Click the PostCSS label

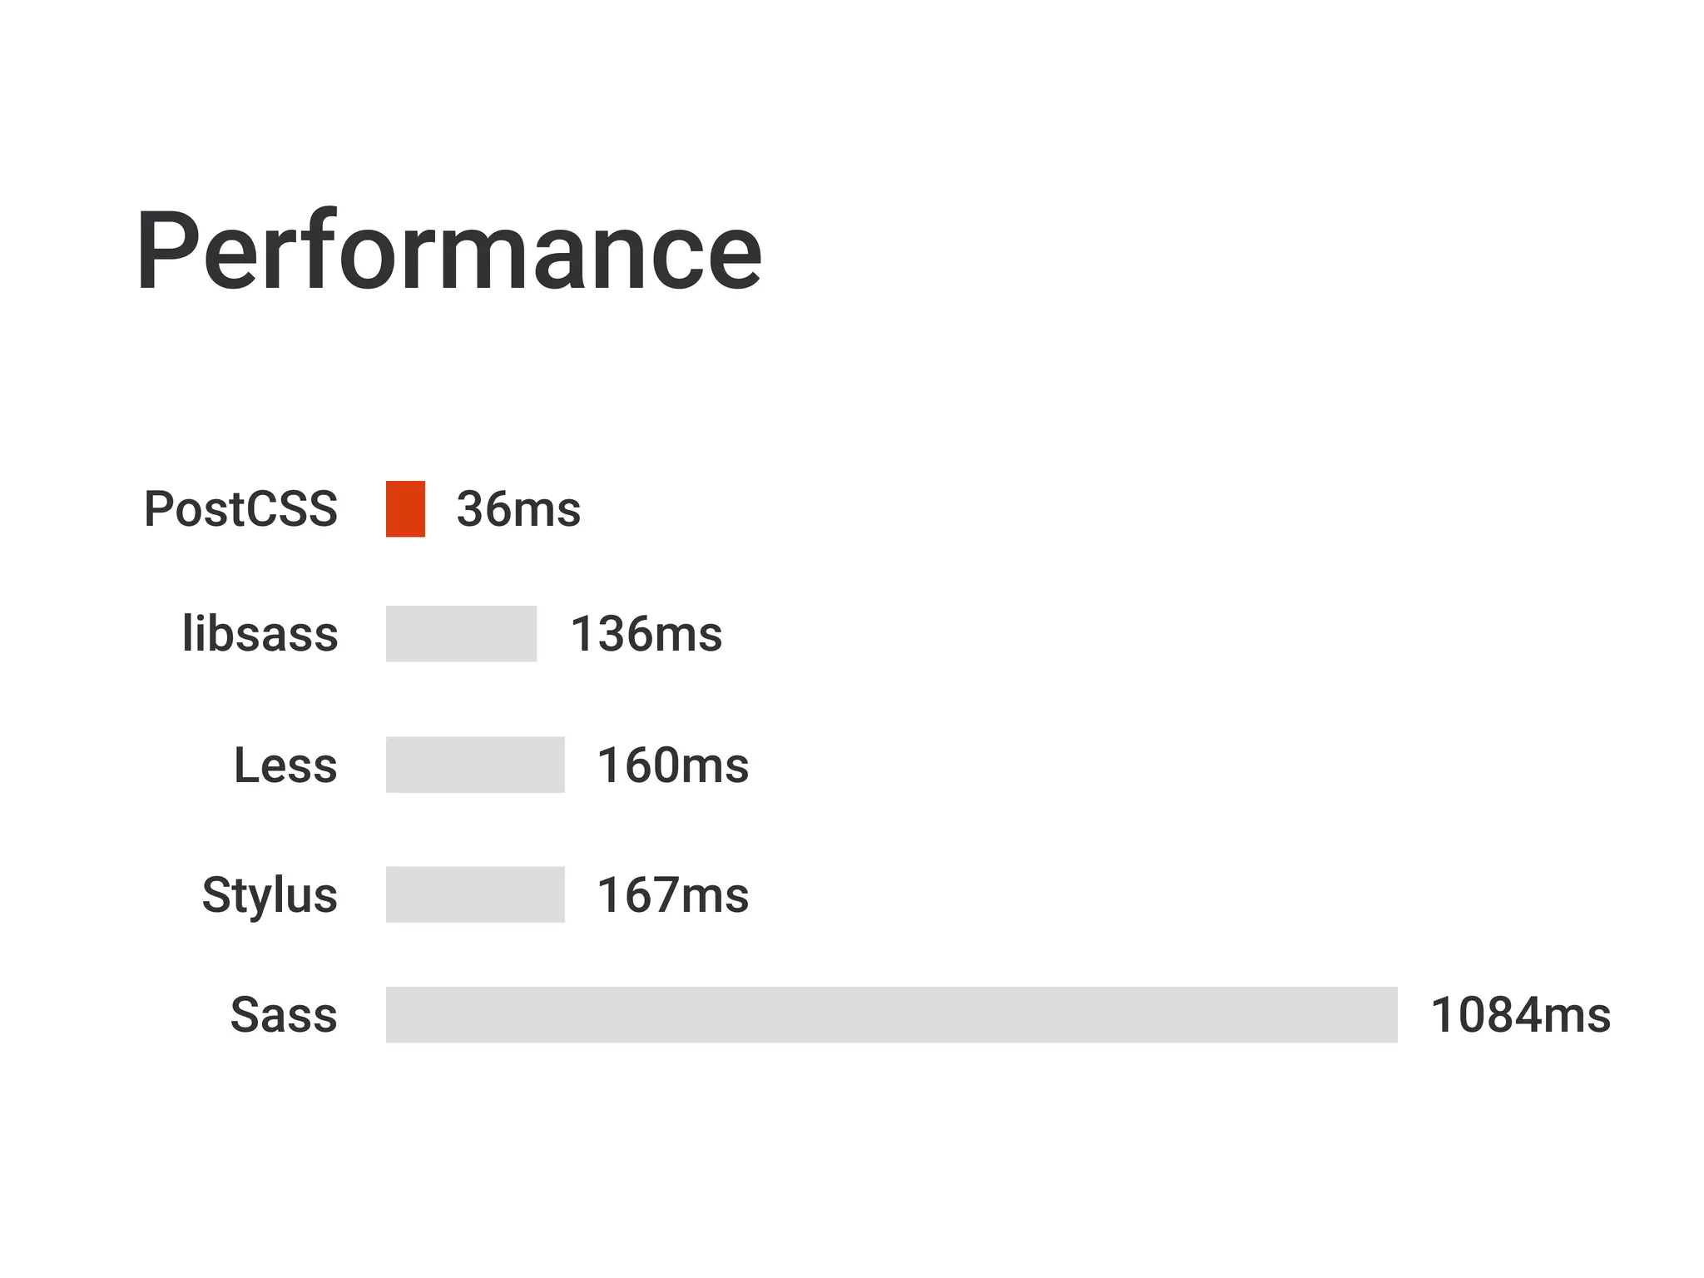(x=240, y=508)
